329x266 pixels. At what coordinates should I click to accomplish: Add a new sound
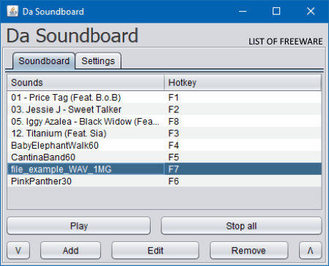[70, 250]
